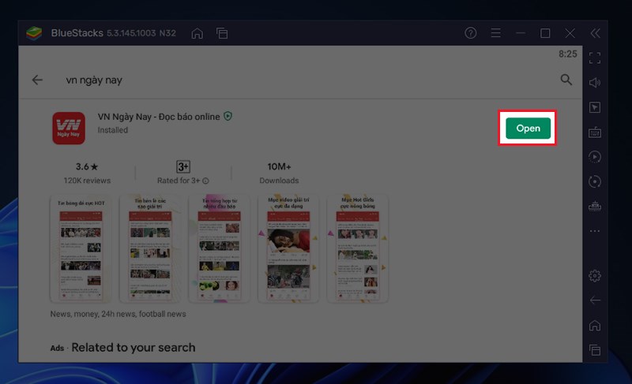Click the 'Installed' status text

coord(112,130)
